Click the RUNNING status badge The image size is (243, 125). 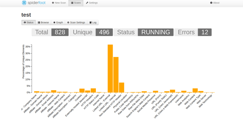156,32
